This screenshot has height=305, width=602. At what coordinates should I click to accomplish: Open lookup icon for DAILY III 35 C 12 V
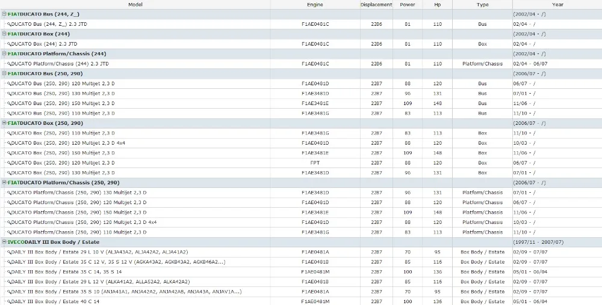click(9, 262)
